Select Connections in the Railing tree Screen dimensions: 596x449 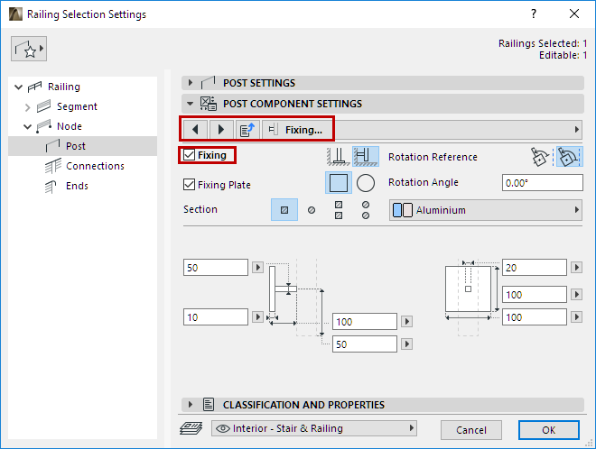tap(95, 166)
